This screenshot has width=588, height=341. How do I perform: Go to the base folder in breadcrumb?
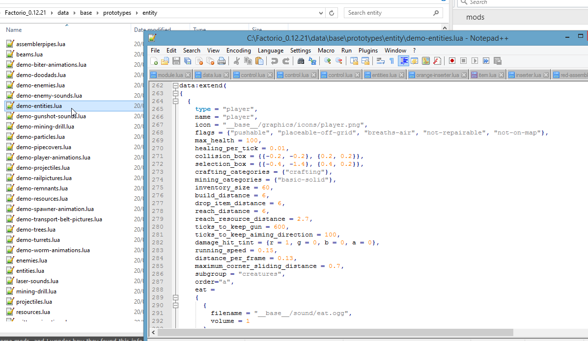point(86,13)
